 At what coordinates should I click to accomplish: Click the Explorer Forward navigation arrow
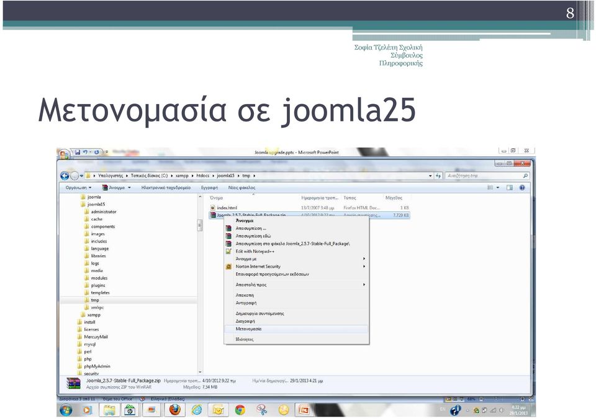tap(74, 176)
